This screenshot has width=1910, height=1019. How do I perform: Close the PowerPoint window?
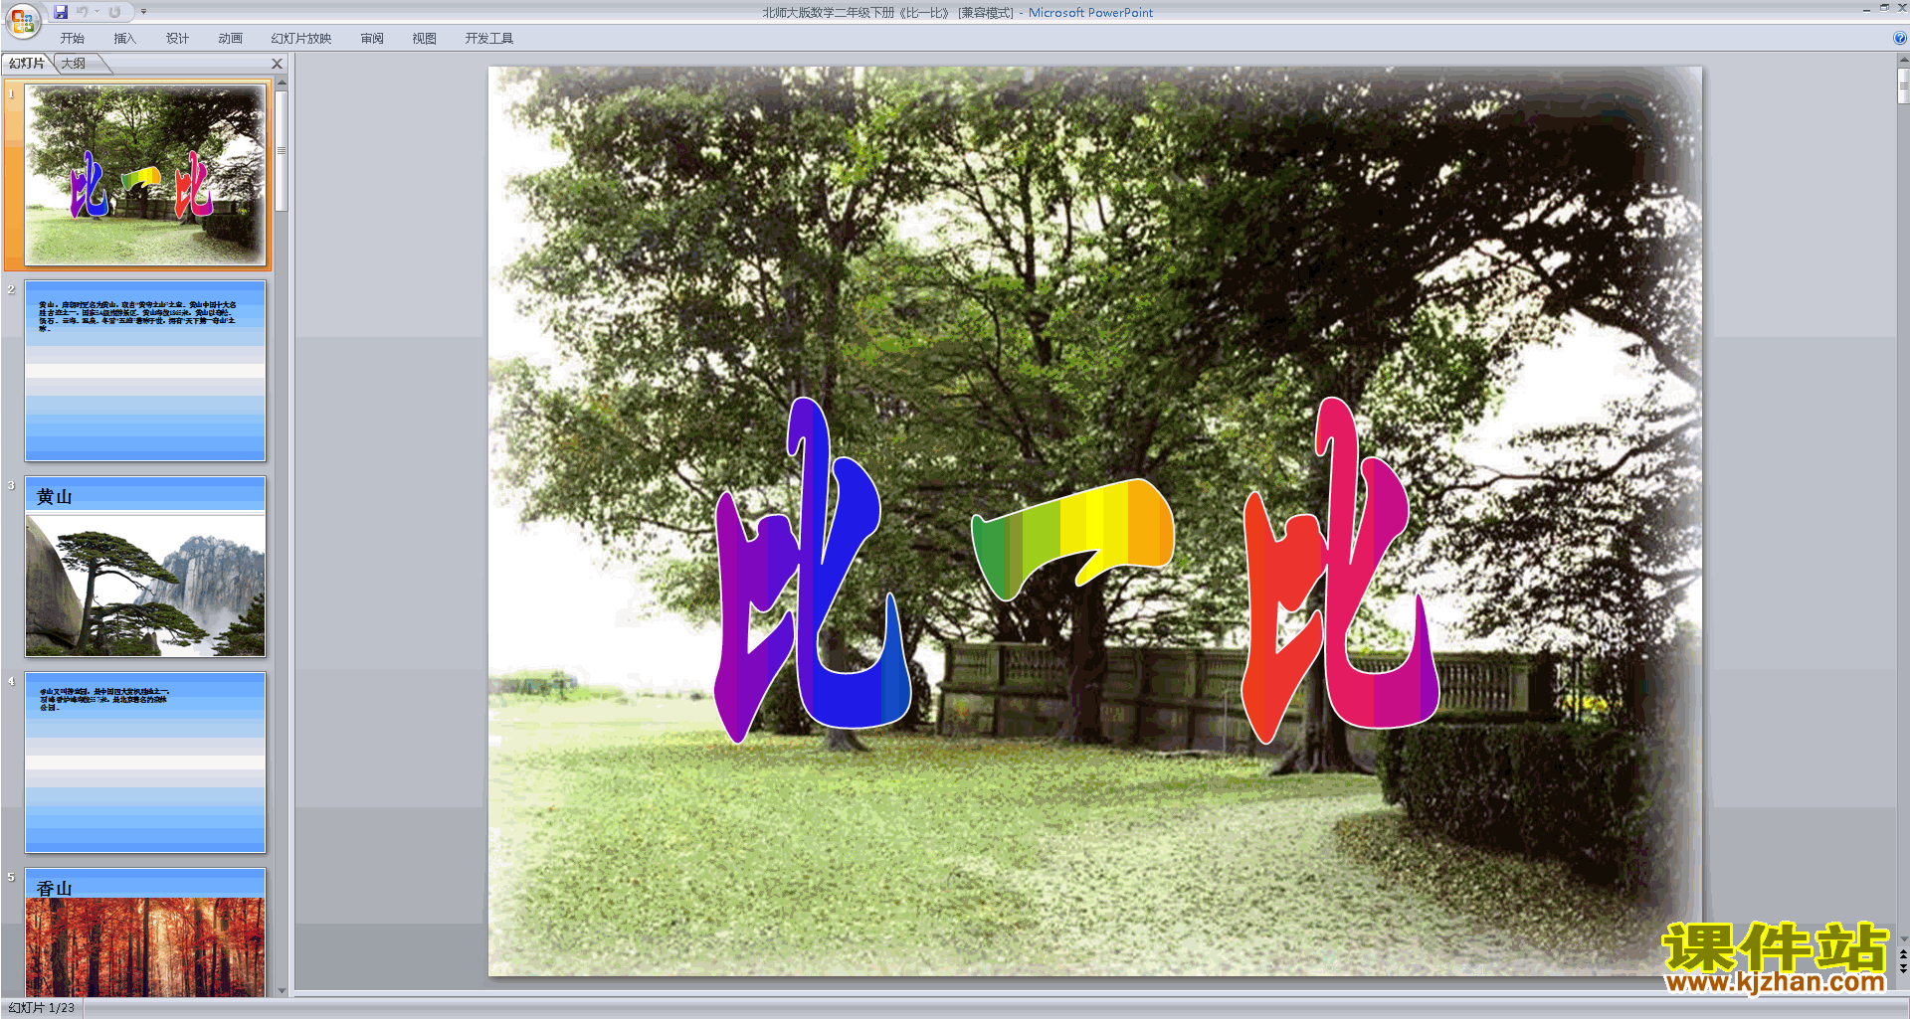point(1901,8)
